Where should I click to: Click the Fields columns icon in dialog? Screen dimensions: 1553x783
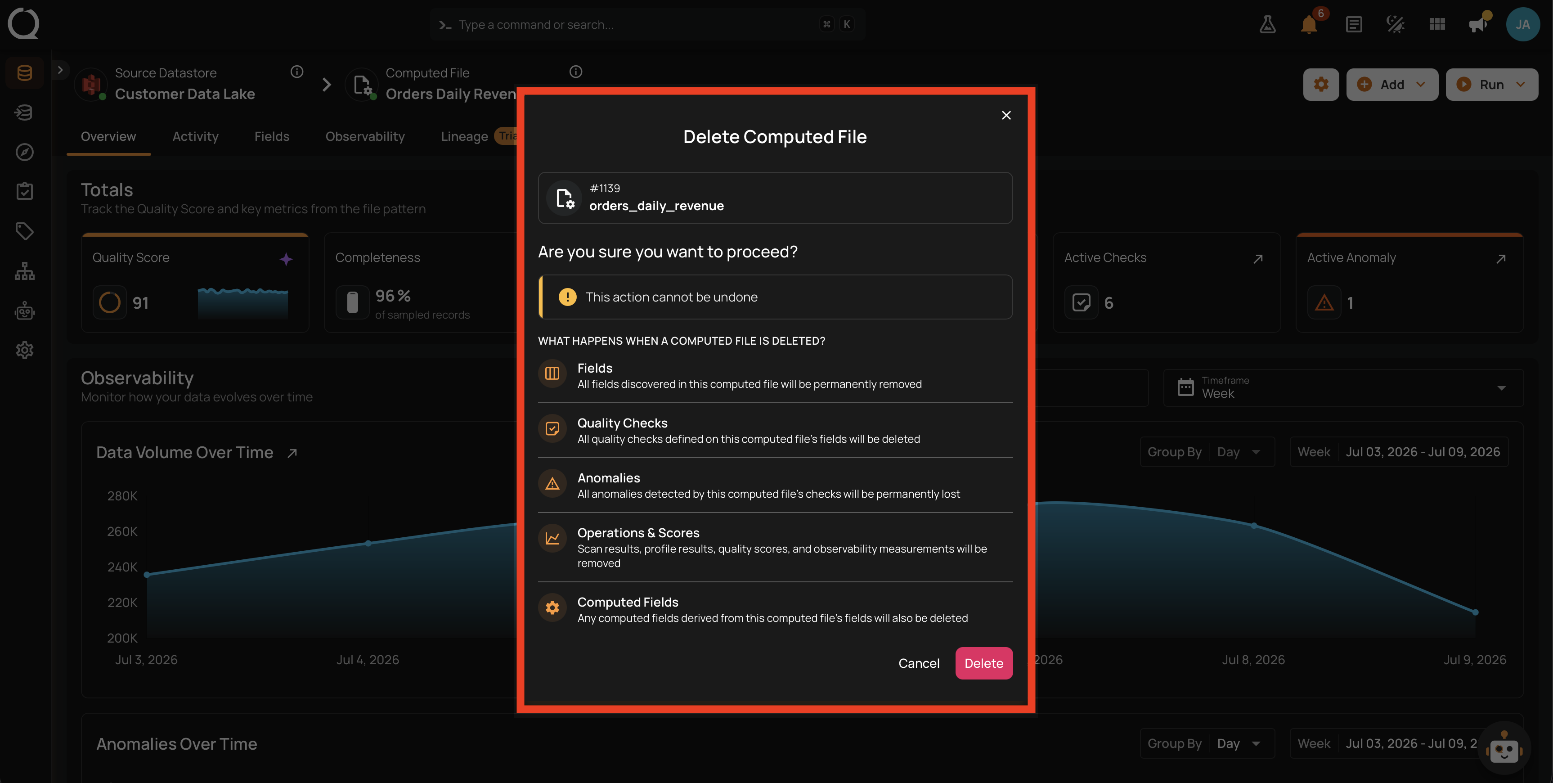552,373
